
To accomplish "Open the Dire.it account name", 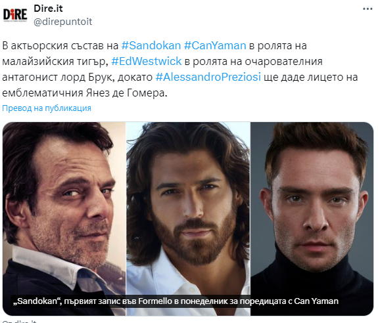I will 48,9.
